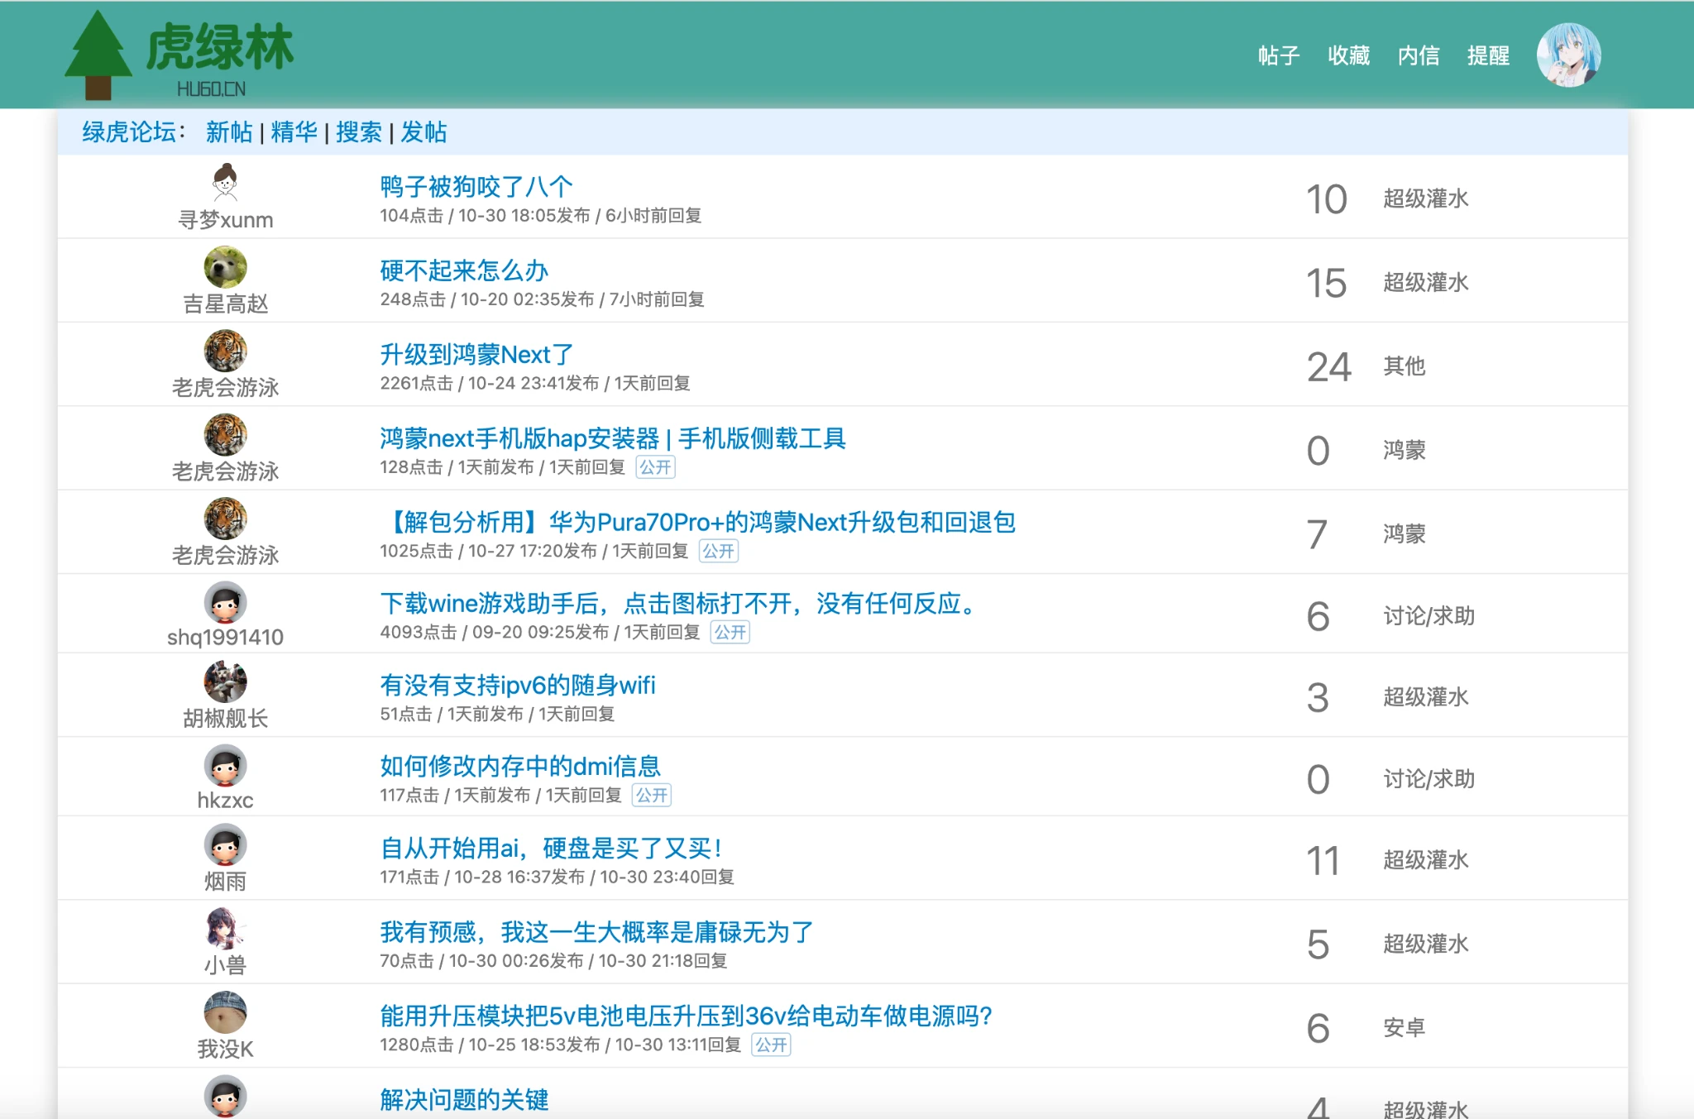Click 胡椒舰长's avatar picture

coord(225,682)
